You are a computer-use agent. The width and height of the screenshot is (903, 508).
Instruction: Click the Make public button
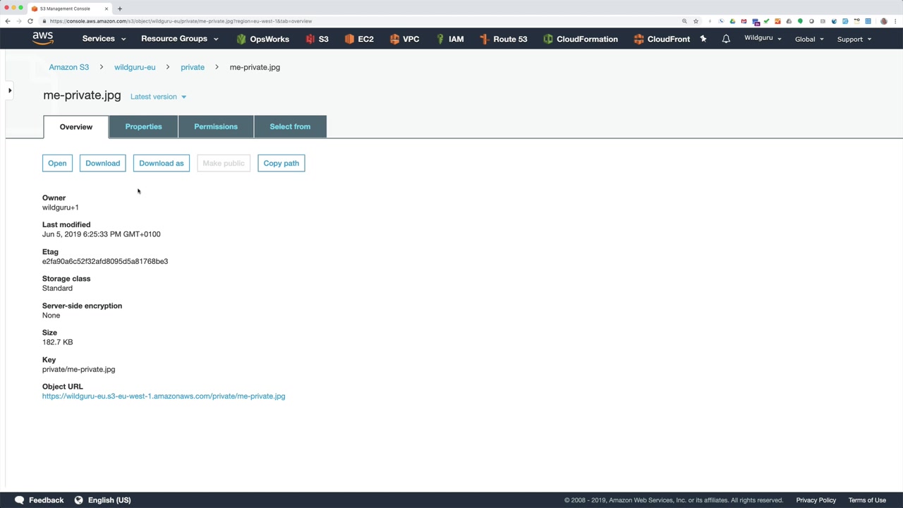tap(224, 163)
